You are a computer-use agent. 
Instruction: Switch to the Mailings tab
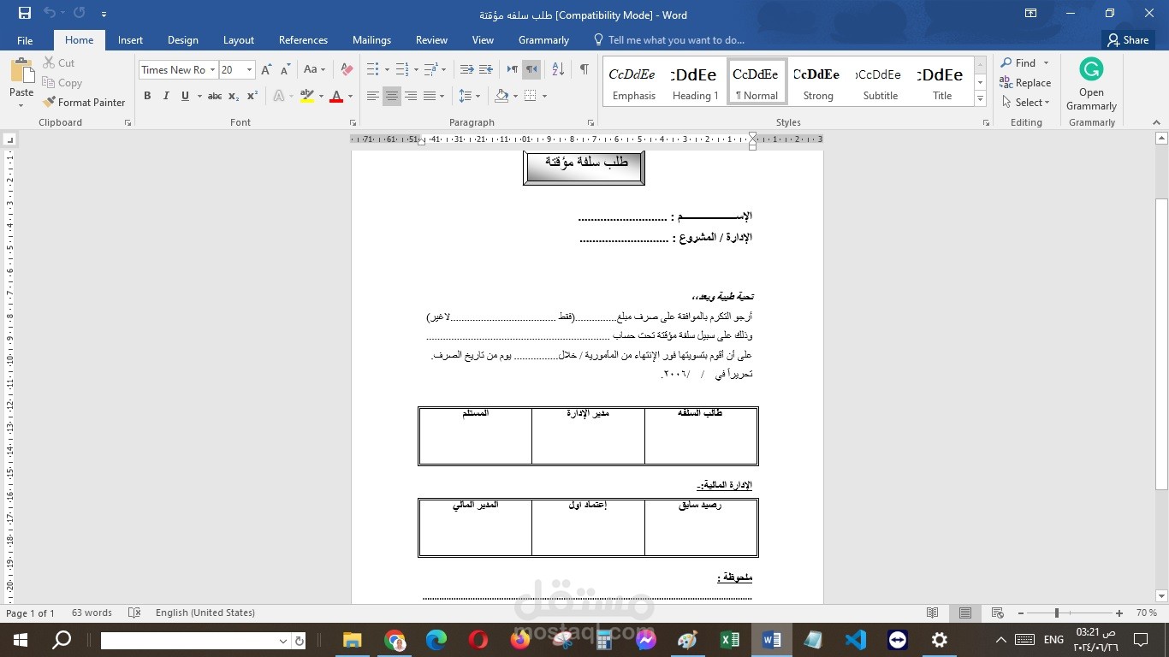371,40
